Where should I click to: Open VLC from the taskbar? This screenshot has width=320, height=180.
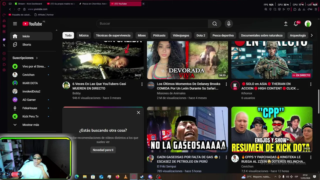[125, 177]
